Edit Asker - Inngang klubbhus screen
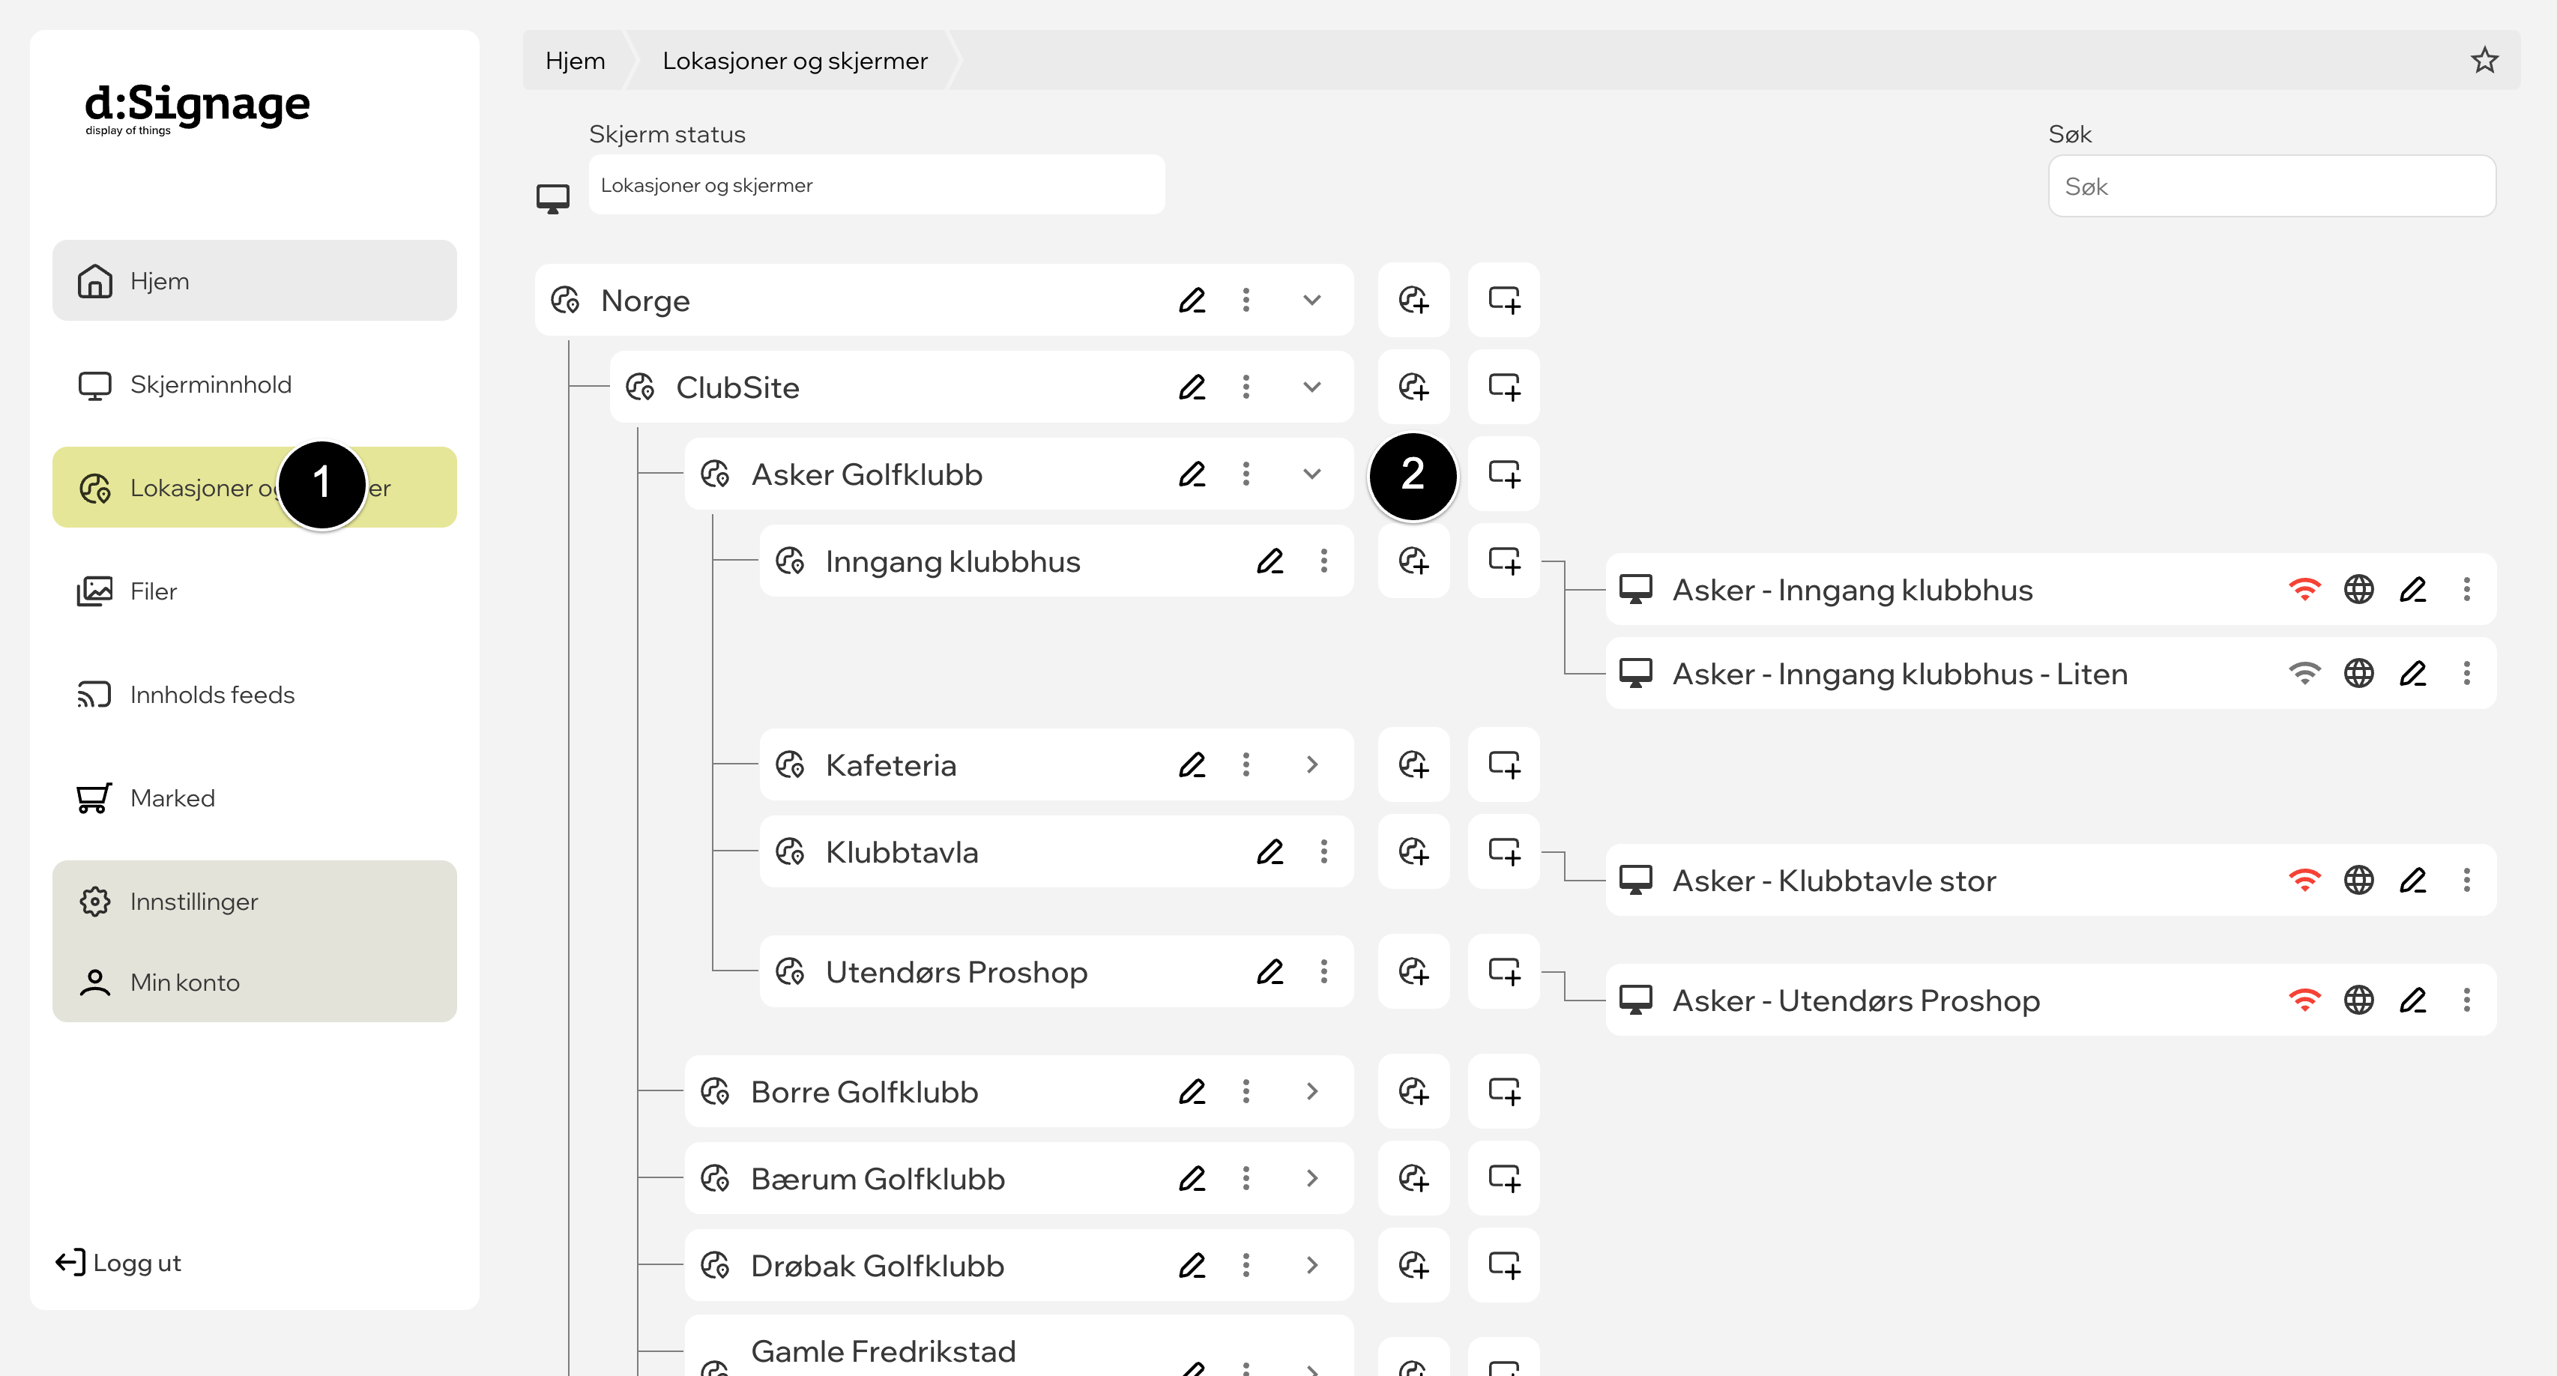2557x1376 pixels. 2412,590
